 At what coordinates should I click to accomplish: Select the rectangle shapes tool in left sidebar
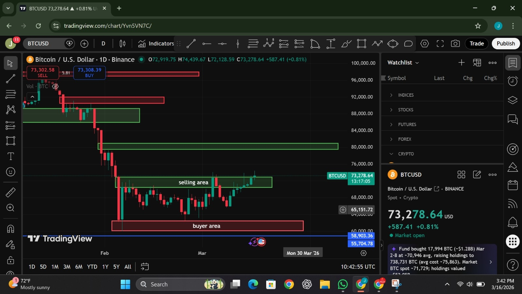pyautogui.click(x=10, y=141)
